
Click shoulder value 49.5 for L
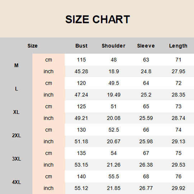(114, 83)
